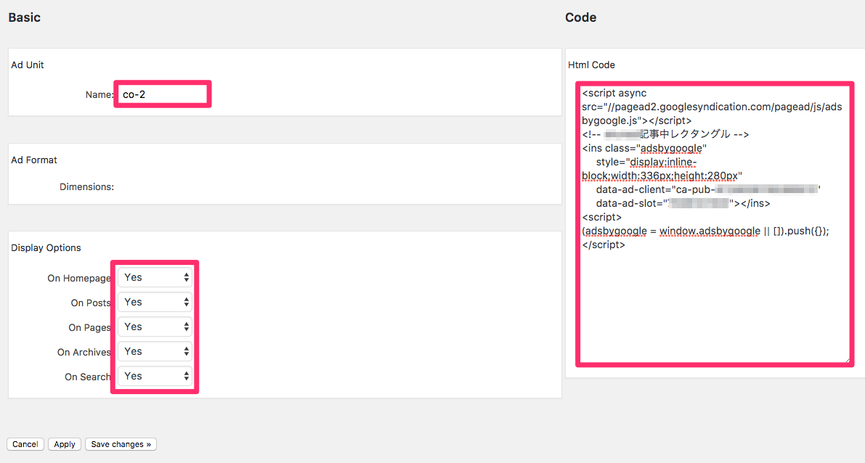Click the 'Display Options' label

46,248
